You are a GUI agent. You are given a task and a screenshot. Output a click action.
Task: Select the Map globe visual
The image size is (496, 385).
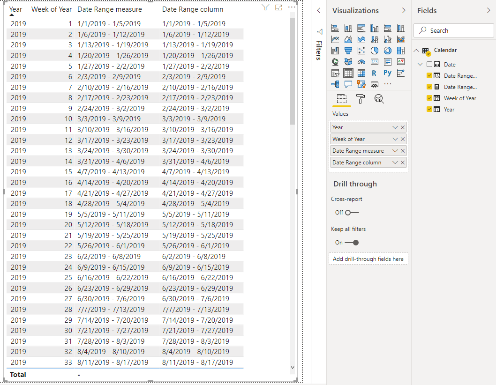(x=335, y=62)
